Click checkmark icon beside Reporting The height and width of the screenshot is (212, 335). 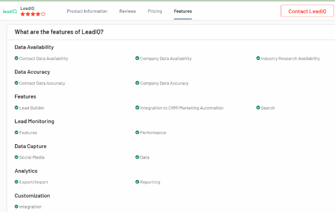pyautogui.click(x=137, y=182)
